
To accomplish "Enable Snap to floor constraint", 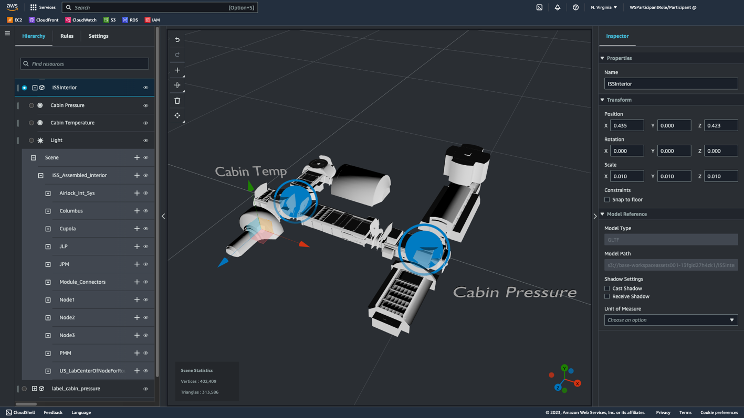I will (607, 199).
